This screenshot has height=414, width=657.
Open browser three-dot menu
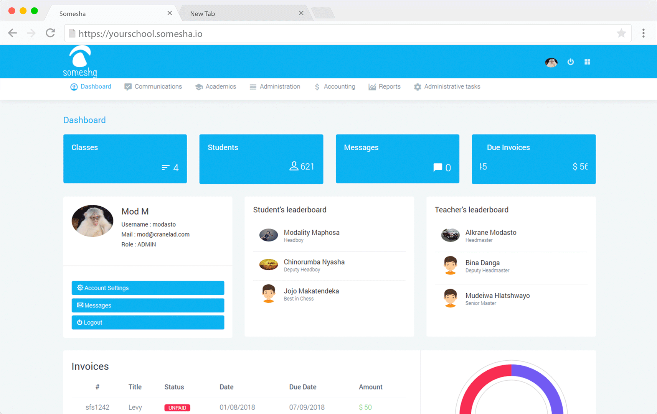644,33
